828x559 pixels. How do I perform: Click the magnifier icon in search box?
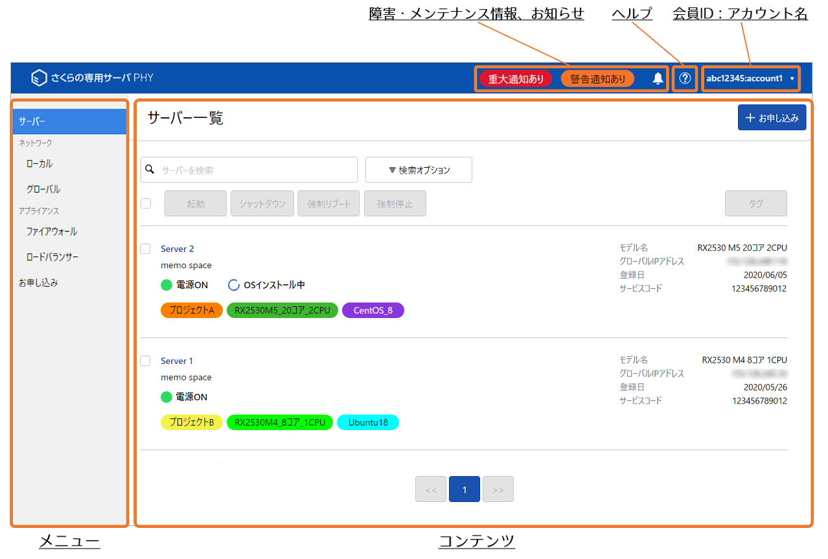point(150,170)
